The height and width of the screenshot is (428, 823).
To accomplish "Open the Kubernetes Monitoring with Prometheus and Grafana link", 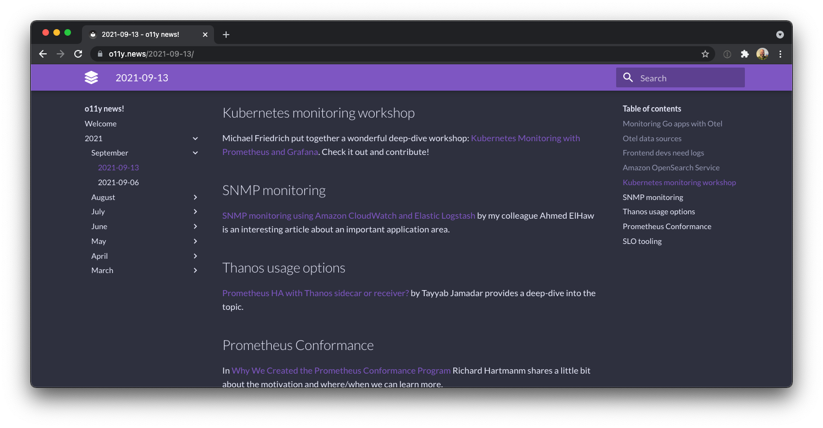I will coord(525,138).
